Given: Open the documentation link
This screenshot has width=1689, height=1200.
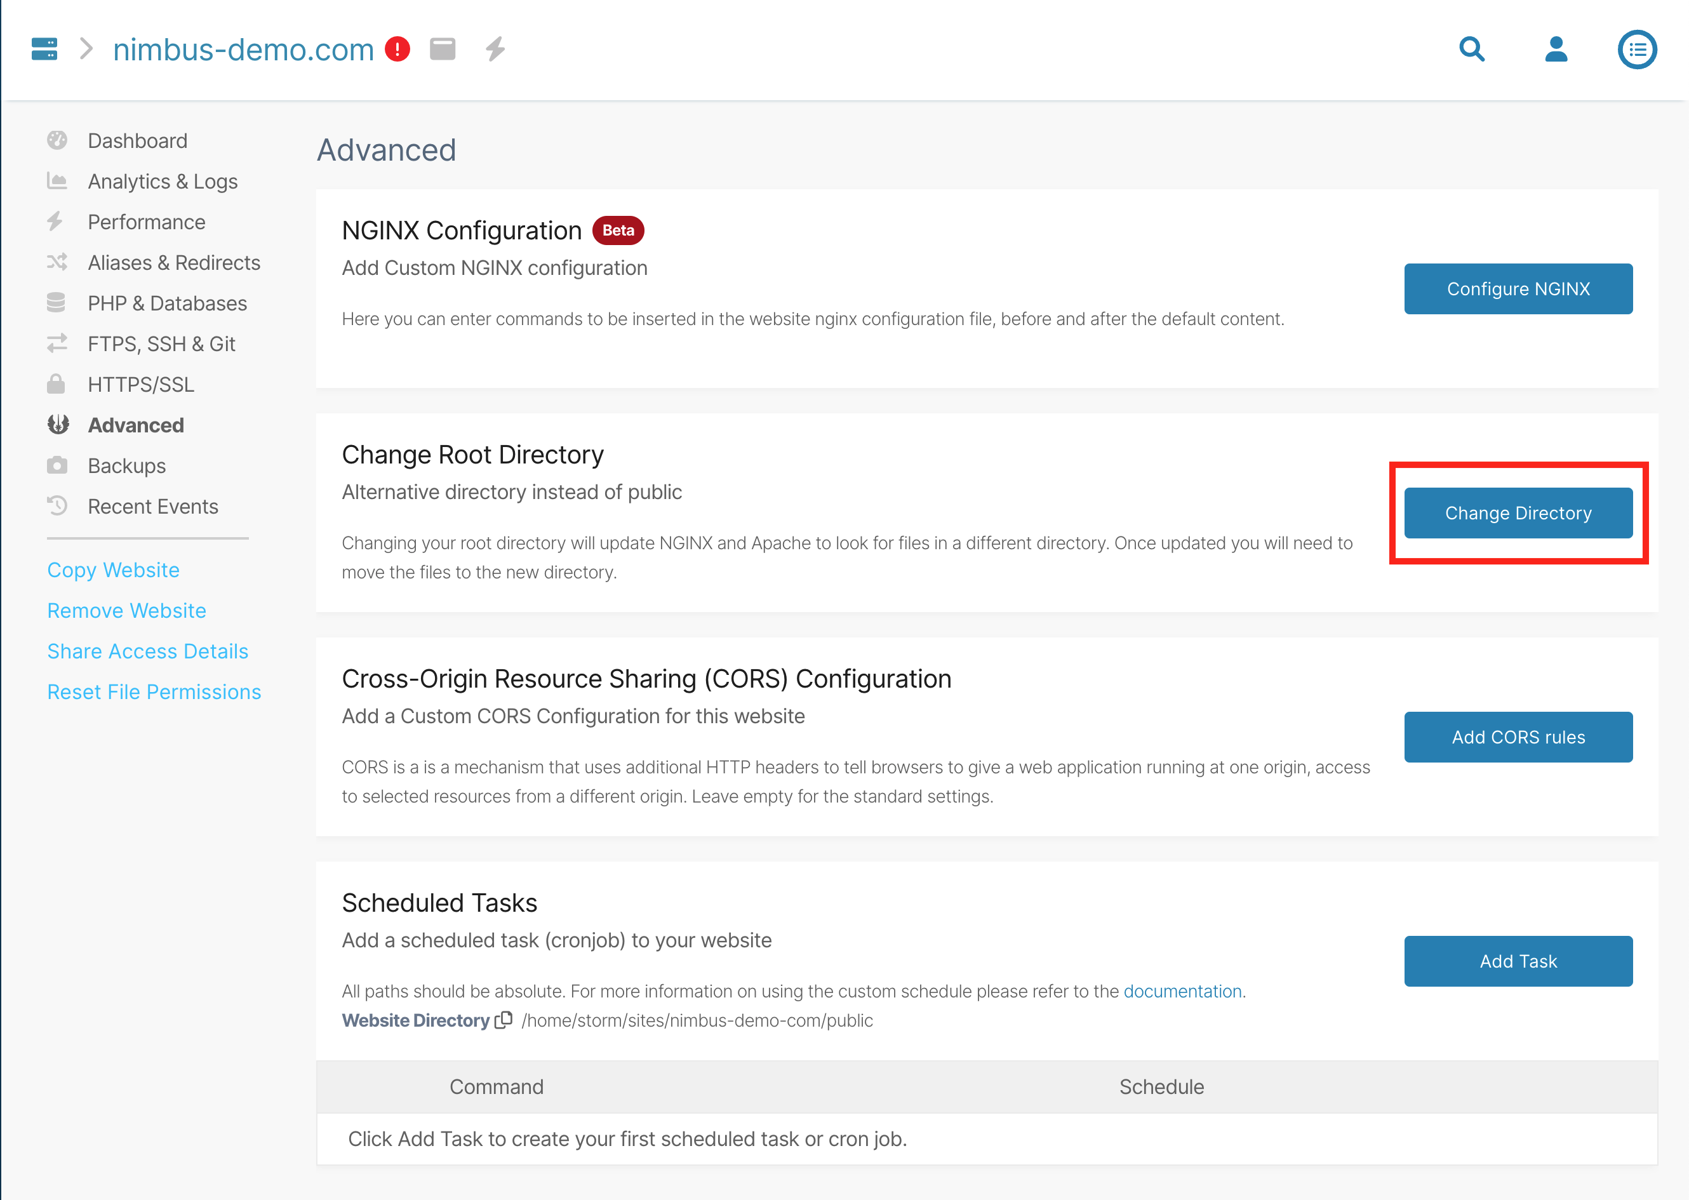Looking at the screenshot, I should pos(1182,991).
